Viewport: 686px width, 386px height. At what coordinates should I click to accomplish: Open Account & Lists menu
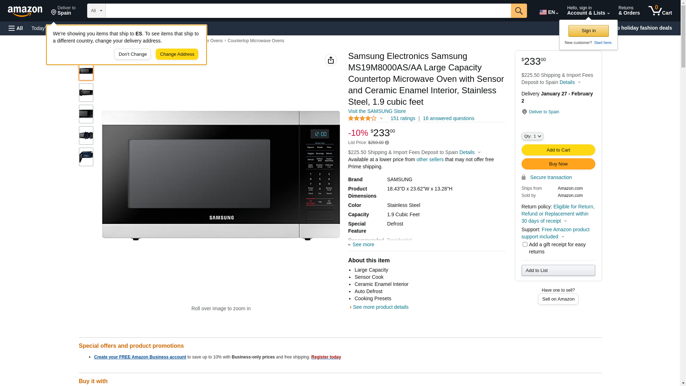(x=588, y=11)
